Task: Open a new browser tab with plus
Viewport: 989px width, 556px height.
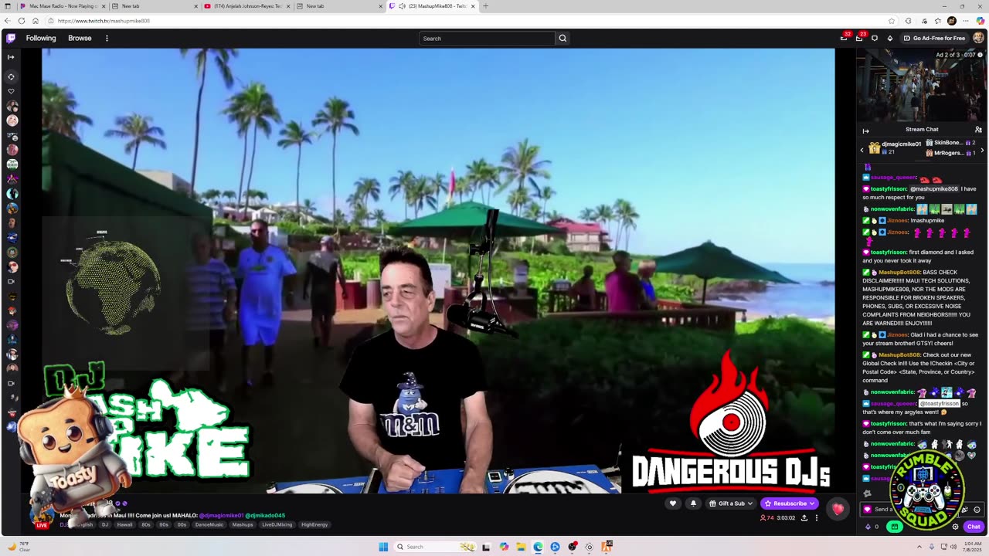Action: point(485,6)
